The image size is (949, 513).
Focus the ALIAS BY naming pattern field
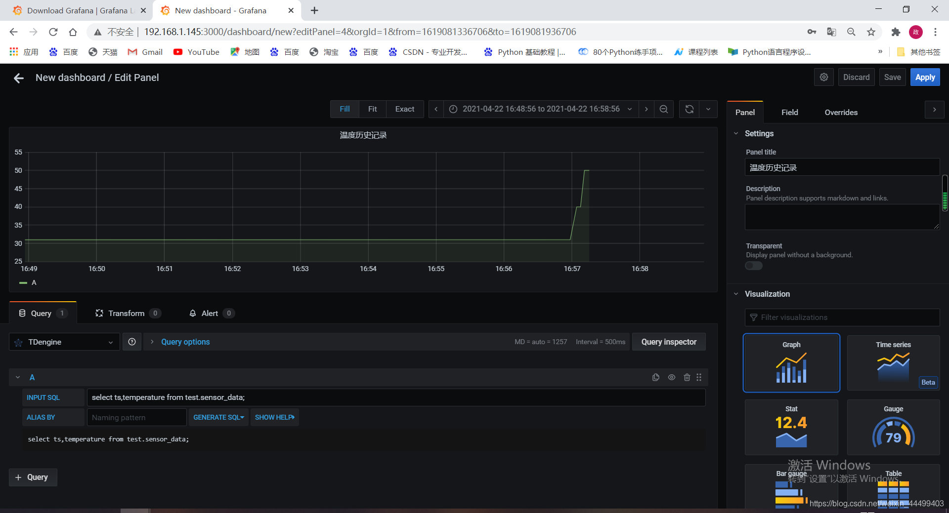point(137,417)
